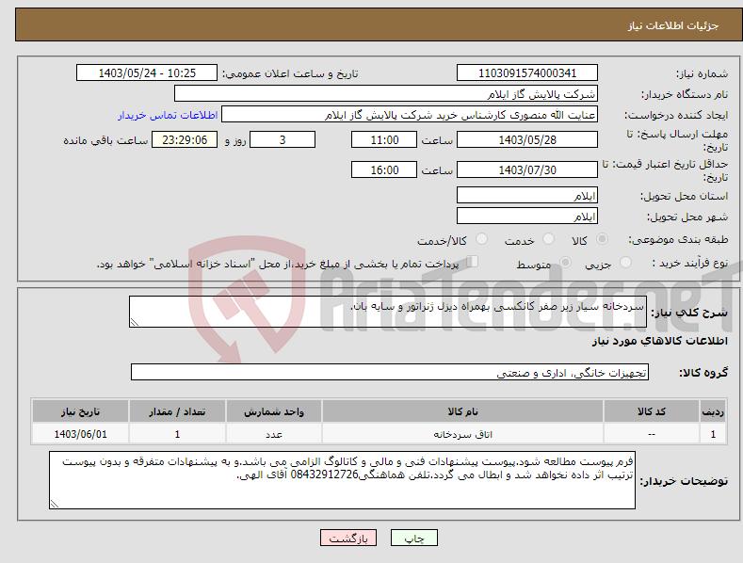
Task: Open the اطلاعات تماس خریدار link
Action: click(x=168, y=115)
